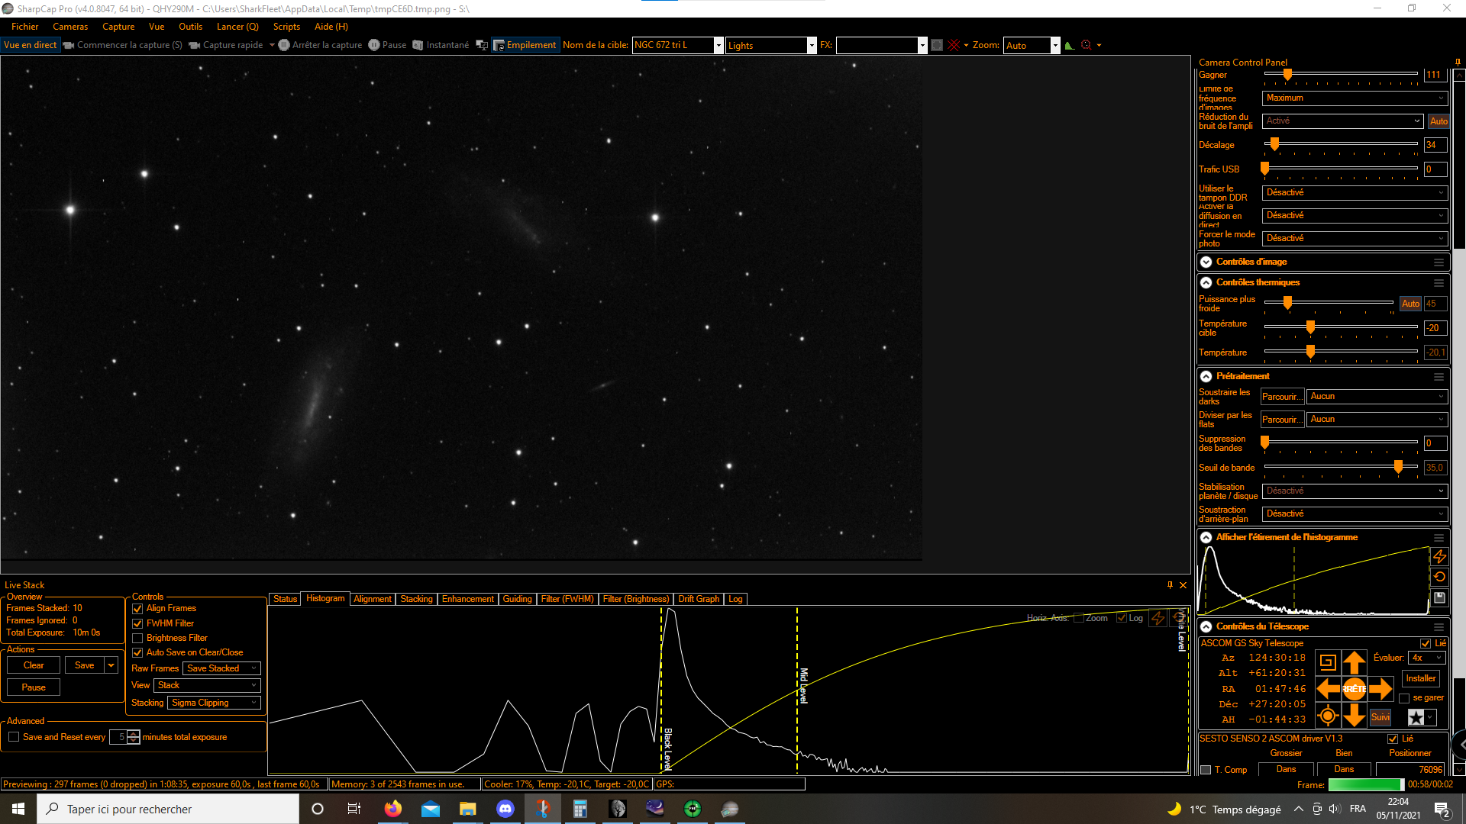This screenshot has height=824, width=1466.
Task: Click the Pause button under Actions
Action: click(x=34, y=687)
